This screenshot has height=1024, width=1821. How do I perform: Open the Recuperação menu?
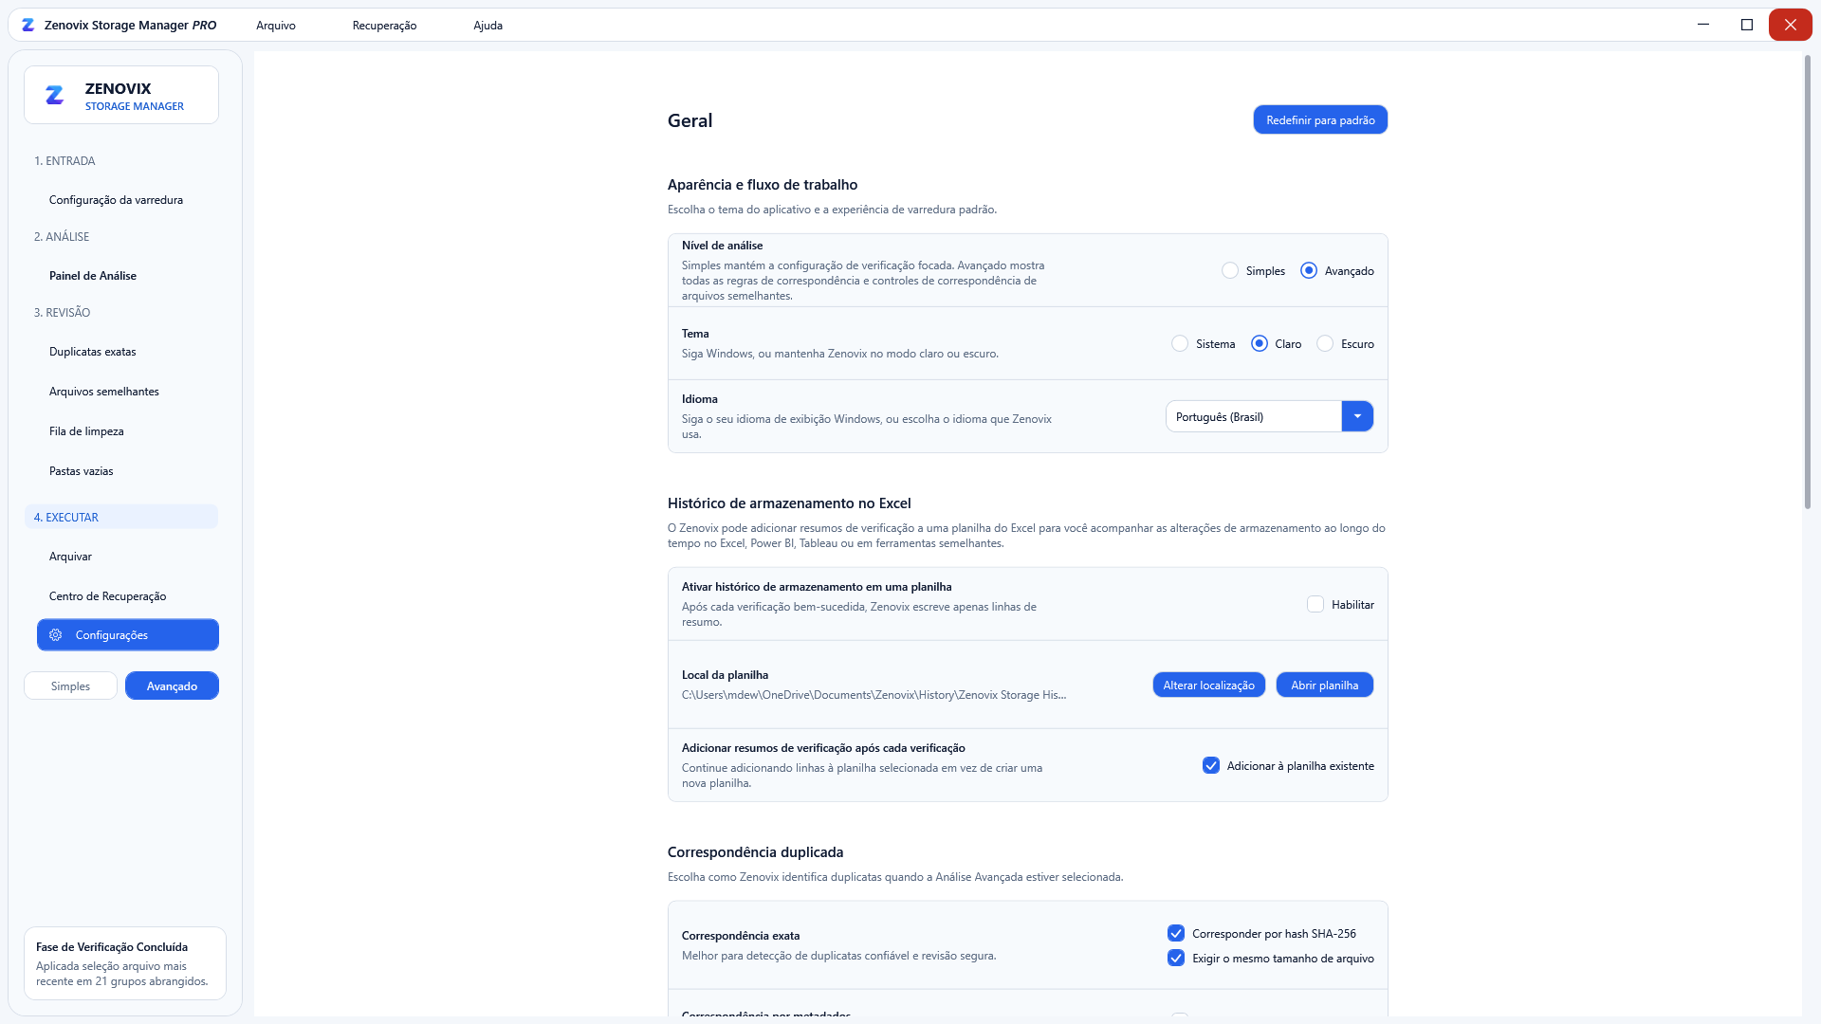[384, 26]
